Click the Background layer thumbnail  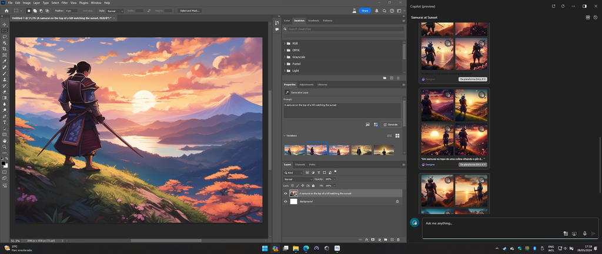click(294, 202)
